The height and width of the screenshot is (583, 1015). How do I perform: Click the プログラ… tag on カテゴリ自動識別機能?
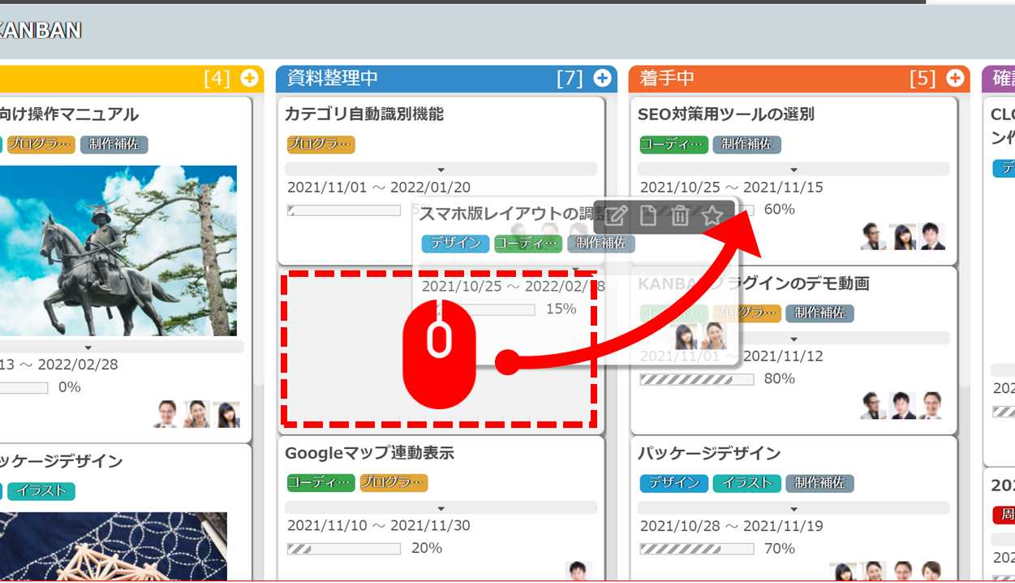tap(320, 145)
